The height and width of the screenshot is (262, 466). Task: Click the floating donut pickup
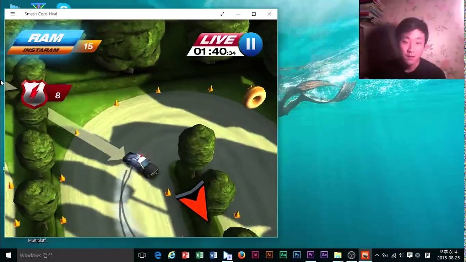pos(254,97)
